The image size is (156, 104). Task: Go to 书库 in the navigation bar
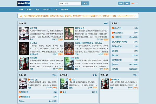click(x=37, y=10)
